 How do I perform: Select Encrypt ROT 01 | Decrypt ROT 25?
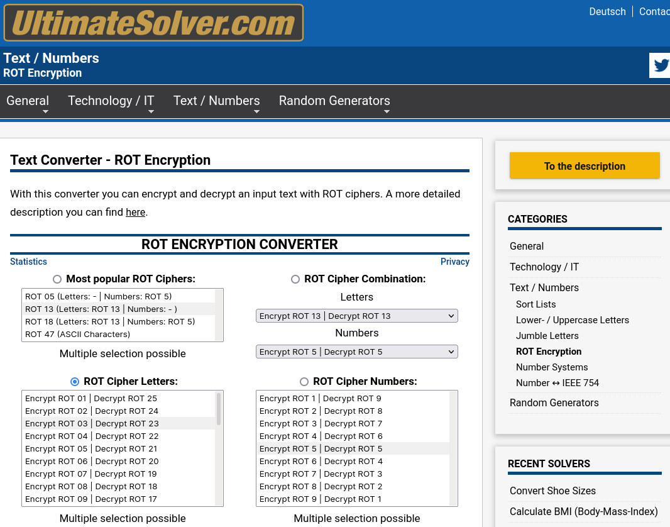pyautogui.click(x=118, y=398)
